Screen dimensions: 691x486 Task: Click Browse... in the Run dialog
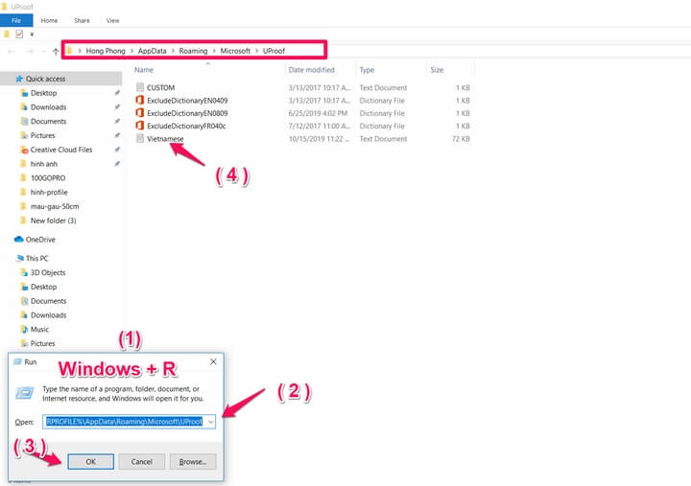[193, 462]
